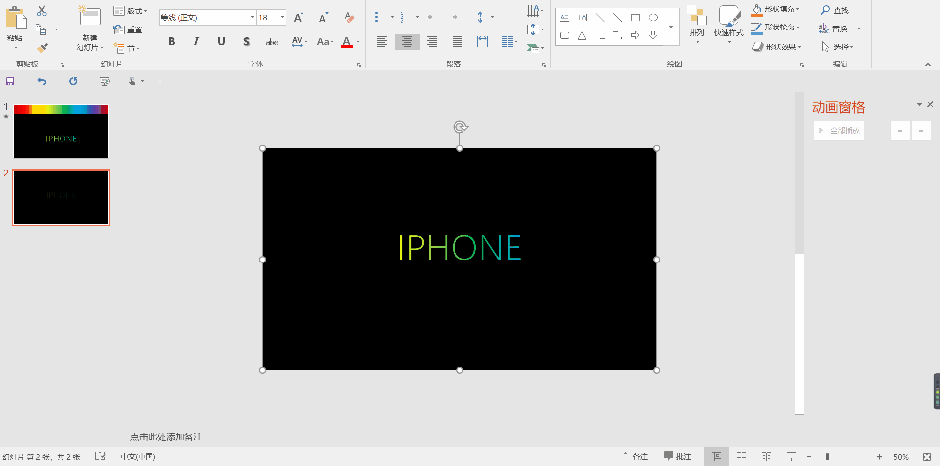
Task: Toggle underline formatting
Action: pyautogui.click(x=221, y=42)
